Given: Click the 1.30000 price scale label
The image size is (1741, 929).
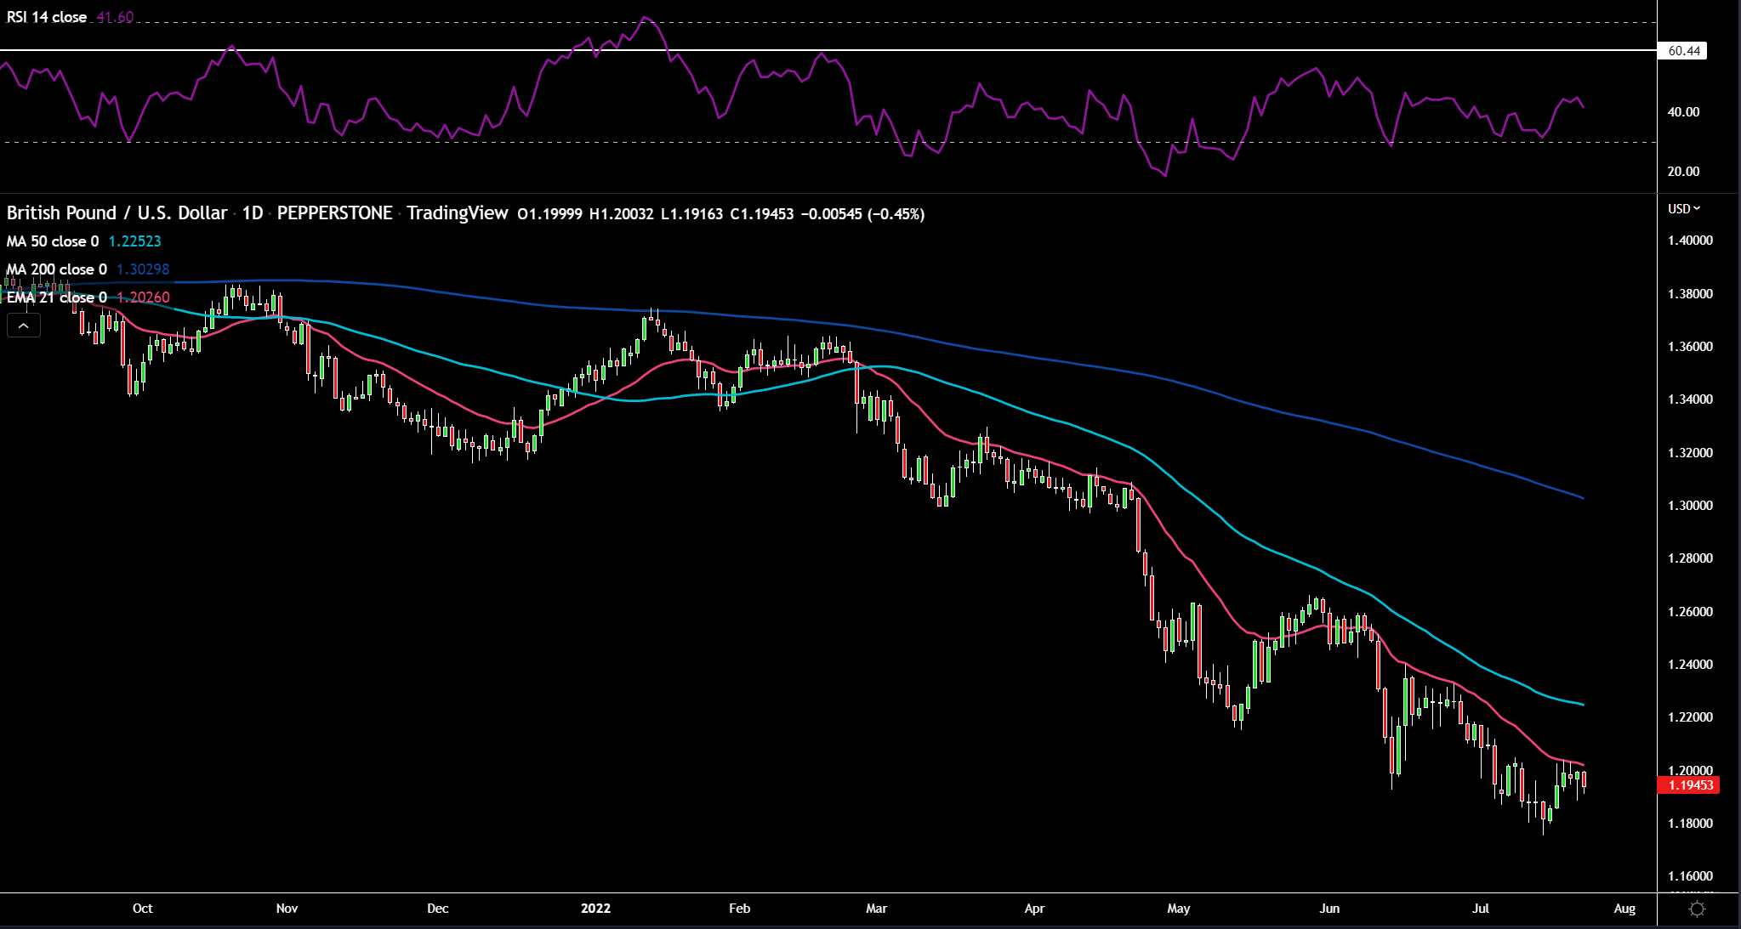Looking at the screenshot, I should point(1690,506).
